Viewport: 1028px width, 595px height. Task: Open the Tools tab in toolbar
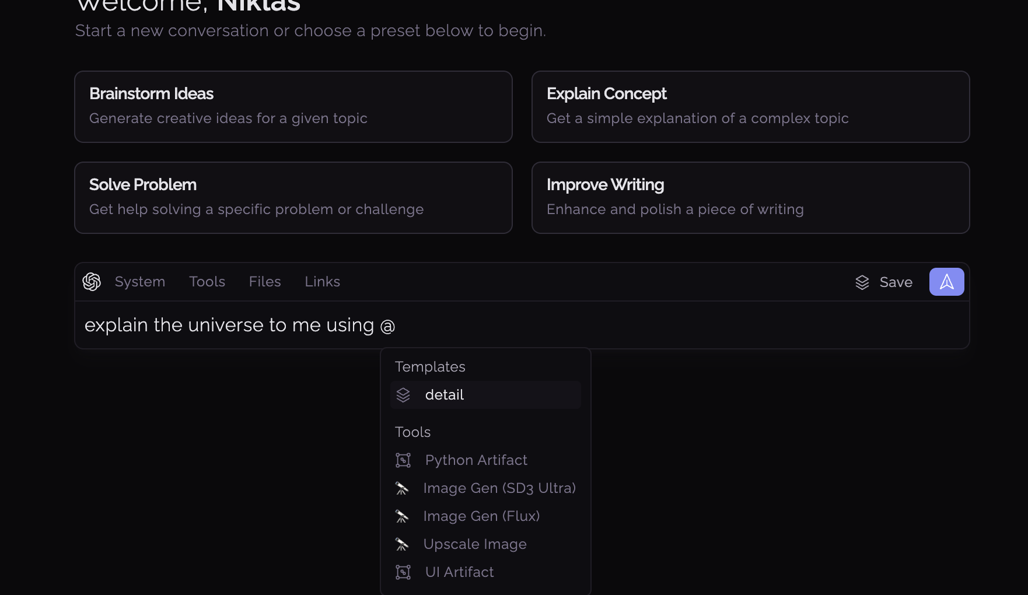207,282
